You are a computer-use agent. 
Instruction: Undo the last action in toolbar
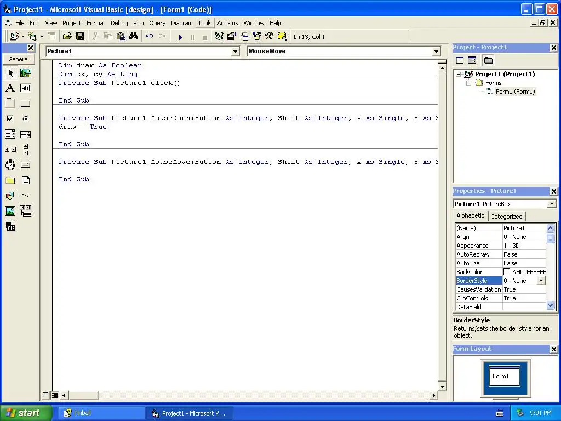150,37
